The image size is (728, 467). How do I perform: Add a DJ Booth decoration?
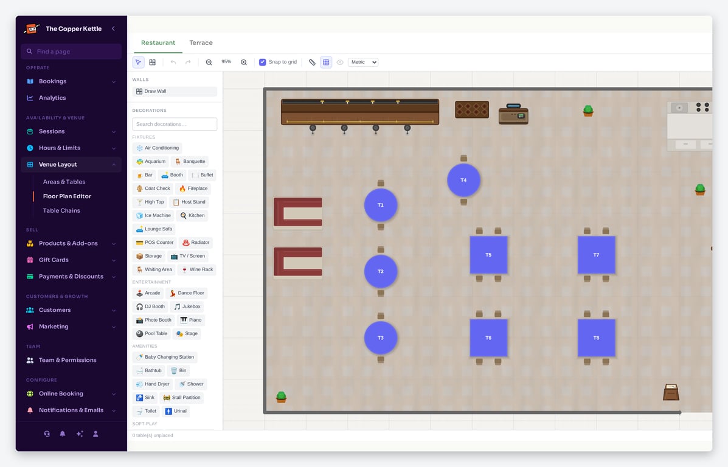tap(150, 306)
